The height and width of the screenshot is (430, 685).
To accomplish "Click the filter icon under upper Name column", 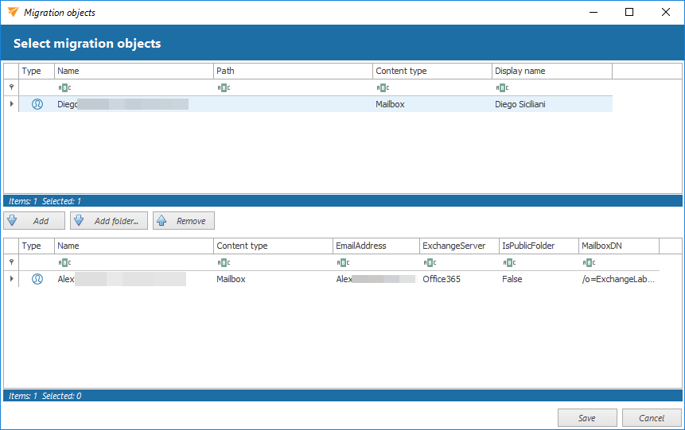I will click(x=64, y=87).
